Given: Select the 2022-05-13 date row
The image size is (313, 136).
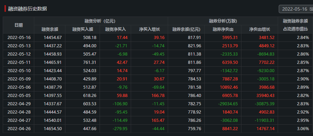Looking at the screenshot, I should pos(158,46).
